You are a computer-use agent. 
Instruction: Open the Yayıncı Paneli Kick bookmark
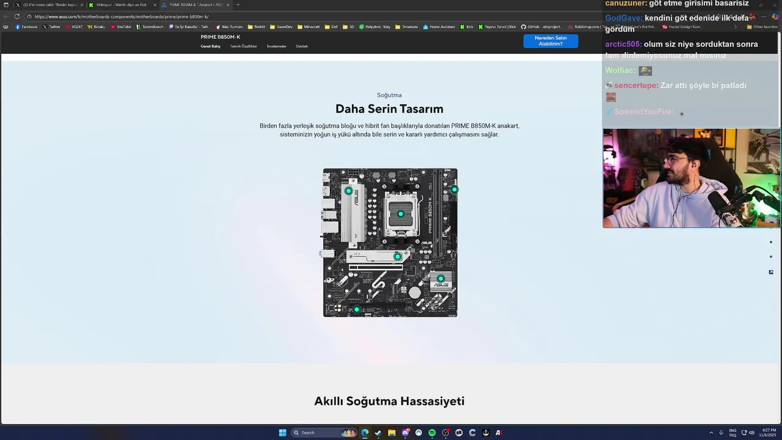click(497, 27)
